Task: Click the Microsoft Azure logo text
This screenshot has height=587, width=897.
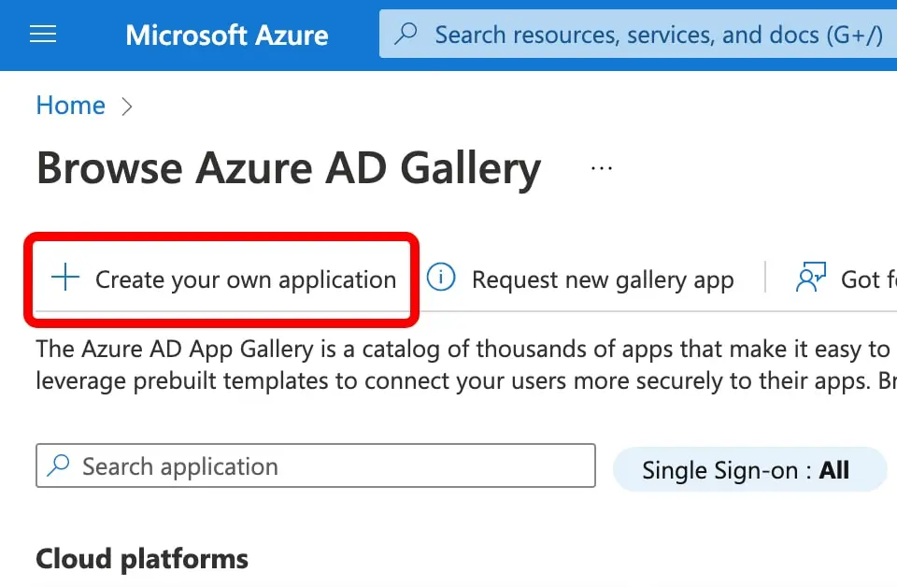Action: coord(227,36)
